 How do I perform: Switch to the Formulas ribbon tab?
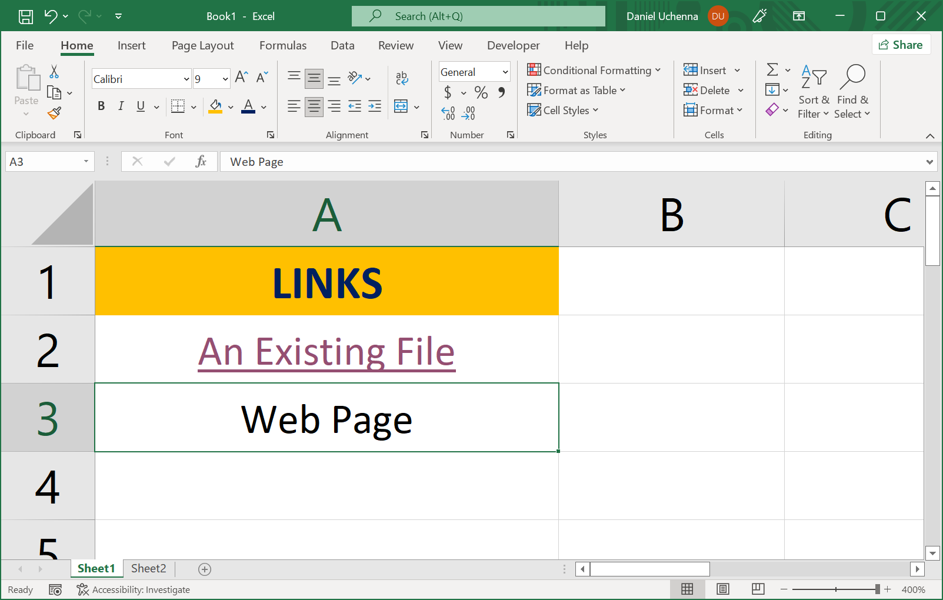(283, 45)
